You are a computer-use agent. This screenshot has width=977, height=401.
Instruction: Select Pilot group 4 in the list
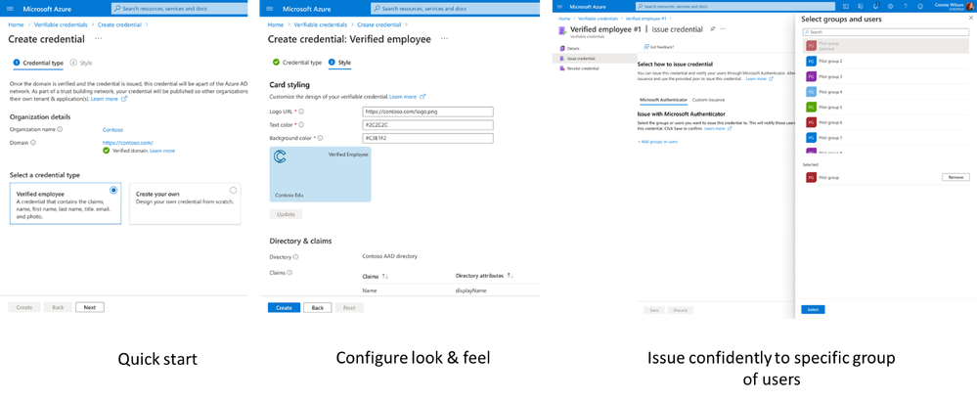[885, 92]
